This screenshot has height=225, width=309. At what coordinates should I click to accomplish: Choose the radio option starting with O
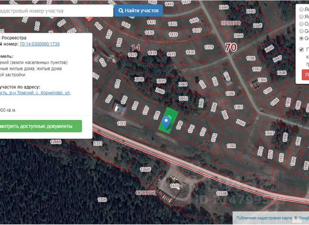click(x=302, y=23)
